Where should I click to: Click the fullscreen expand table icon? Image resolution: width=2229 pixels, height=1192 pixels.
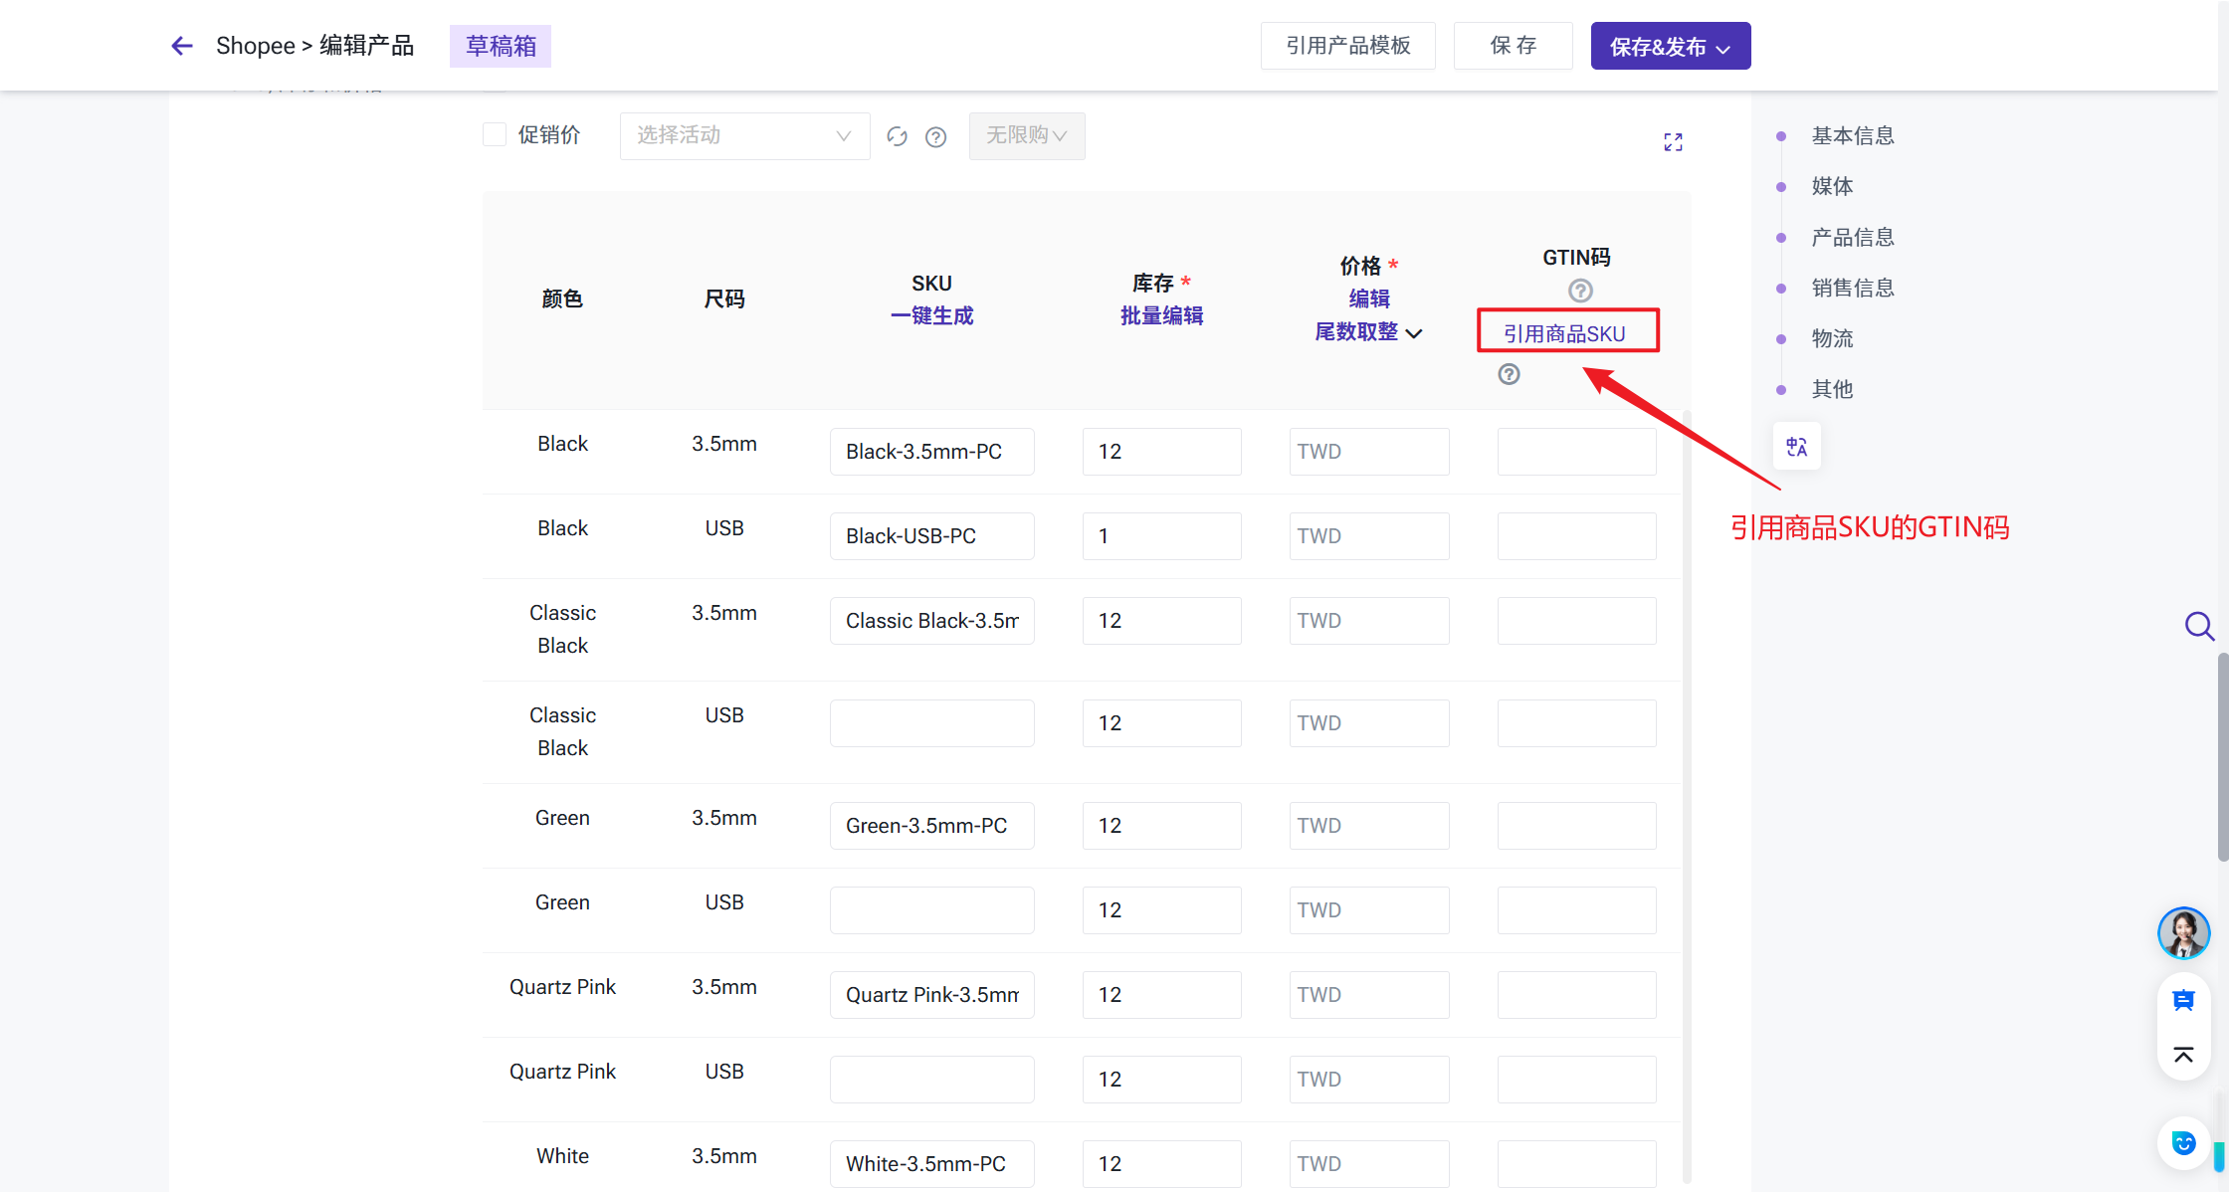coord(1673,142)
